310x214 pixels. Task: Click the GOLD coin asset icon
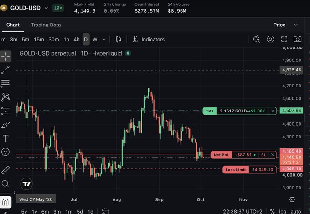point(4,8)
